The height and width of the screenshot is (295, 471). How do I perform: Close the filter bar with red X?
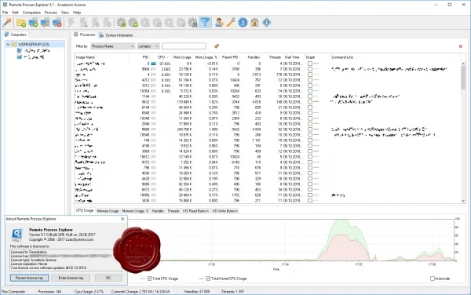[461, 46]
